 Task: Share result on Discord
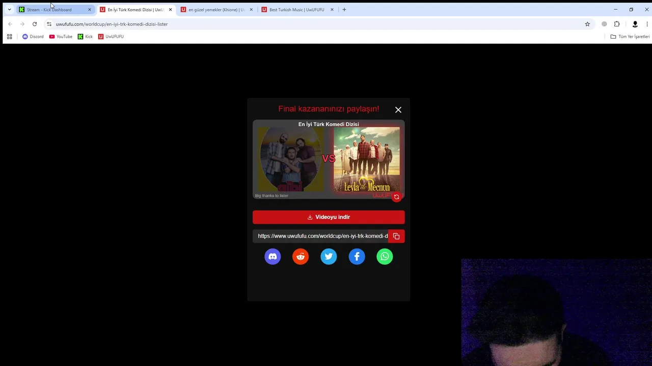coord(273,257)
